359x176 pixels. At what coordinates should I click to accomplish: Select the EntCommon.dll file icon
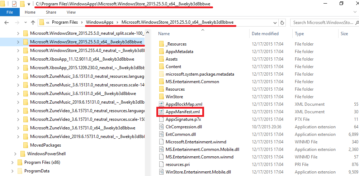tap(161, 134)
